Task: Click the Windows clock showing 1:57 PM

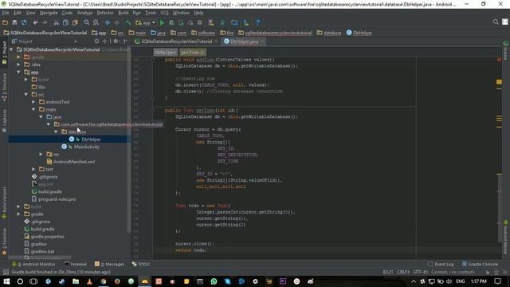Action: (479, 281)
